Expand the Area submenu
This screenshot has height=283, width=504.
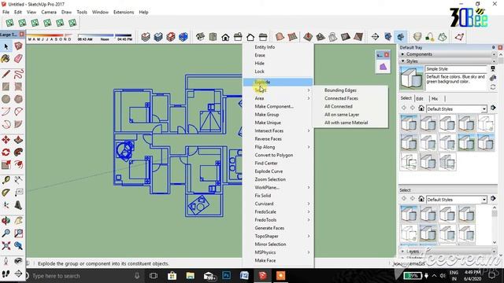308,98
